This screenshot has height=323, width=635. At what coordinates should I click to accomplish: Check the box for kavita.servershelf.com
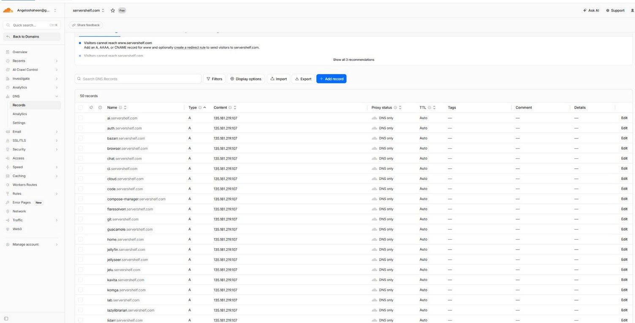pos(81,280)
